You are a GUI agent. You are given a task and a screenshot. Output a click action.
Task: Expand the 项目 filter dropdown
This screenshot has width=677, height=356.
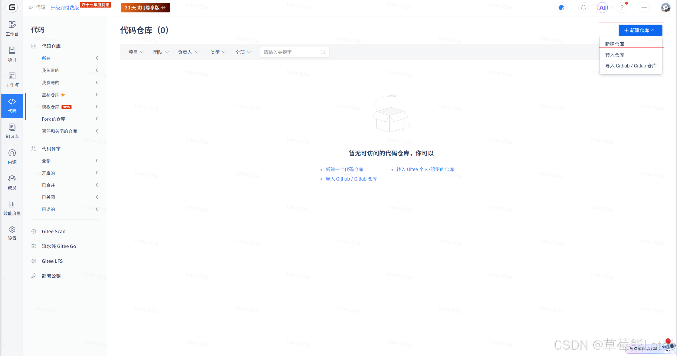pos(136,52)
